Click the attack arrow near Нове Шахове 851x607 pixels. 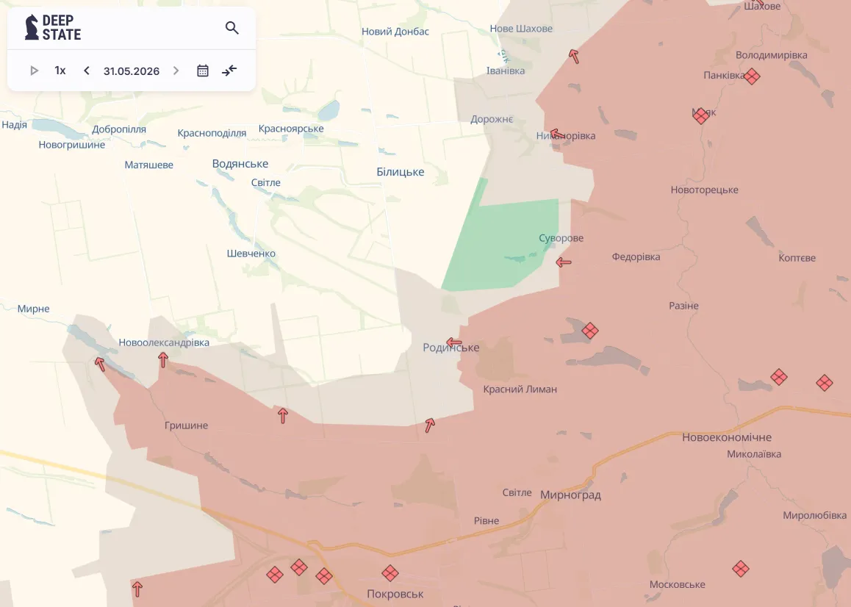[x=574, y=56]
